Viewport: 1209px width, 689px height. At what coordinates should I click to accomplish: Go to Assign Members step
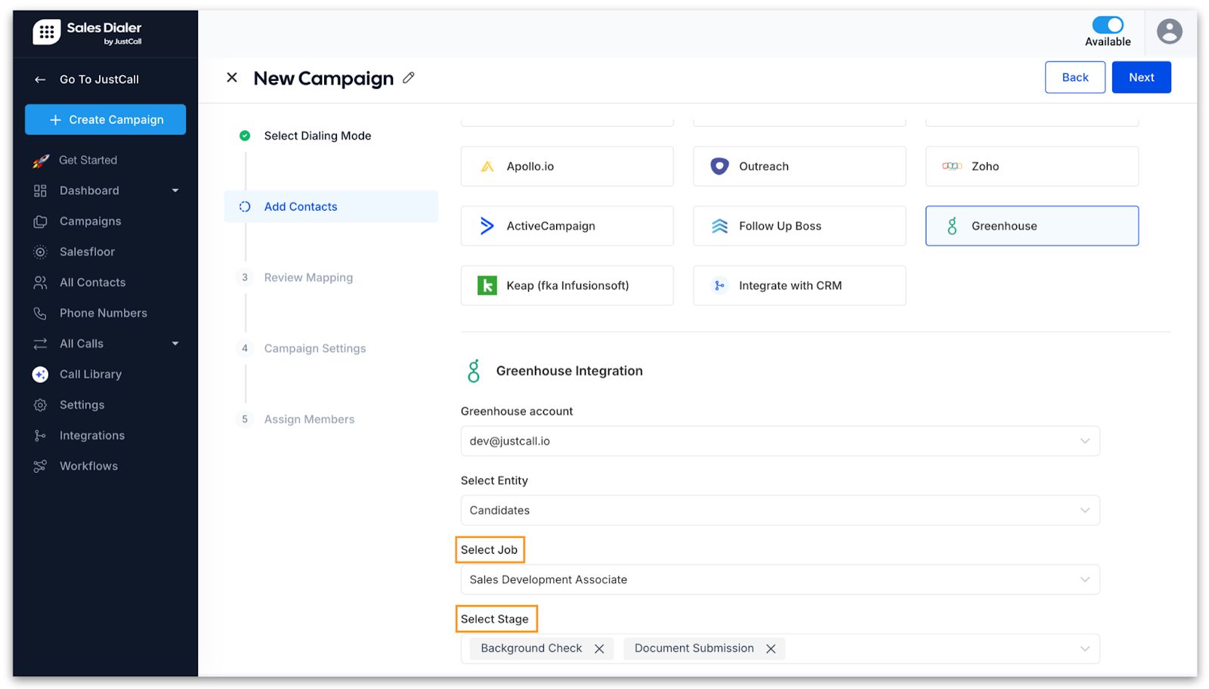coord(309,419)
